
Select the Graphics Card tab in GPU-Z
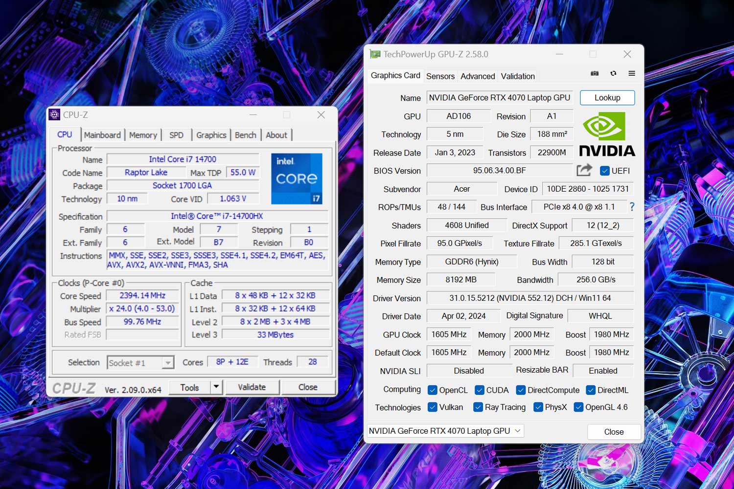click(x=395, y=75)
